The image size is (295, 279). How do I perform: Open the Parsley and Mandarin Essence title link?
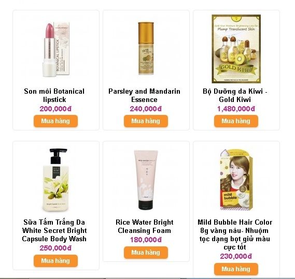[144, 95]
